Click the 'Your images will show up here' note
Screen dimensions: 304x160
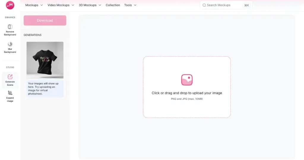tap(45, 89)
